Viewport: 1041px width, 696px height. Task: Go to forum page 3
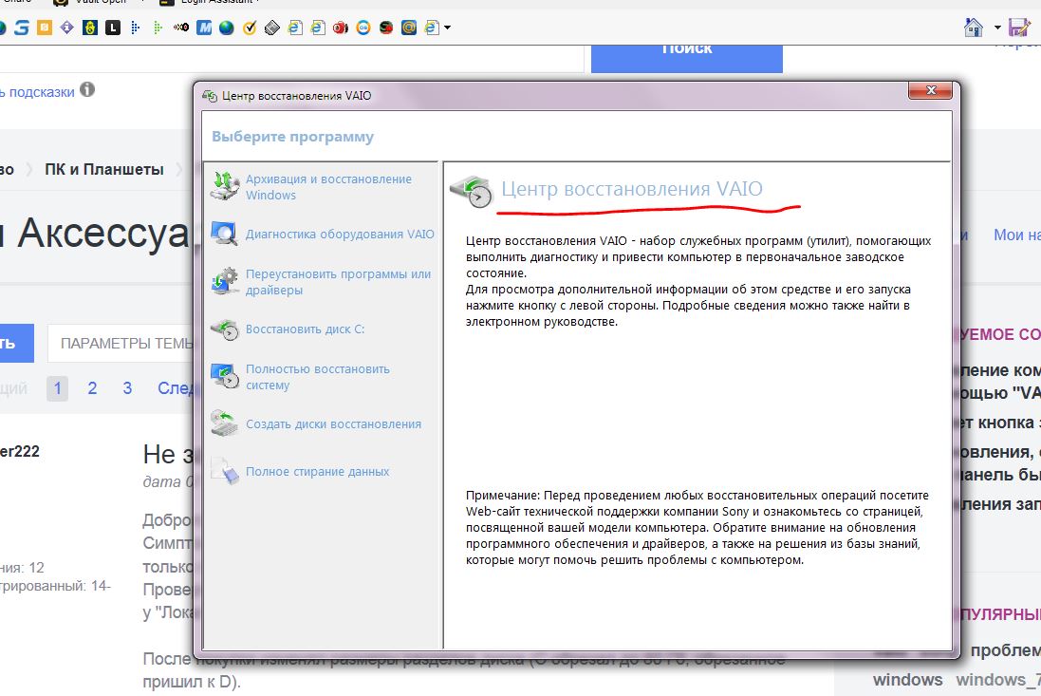coord(127,388)
